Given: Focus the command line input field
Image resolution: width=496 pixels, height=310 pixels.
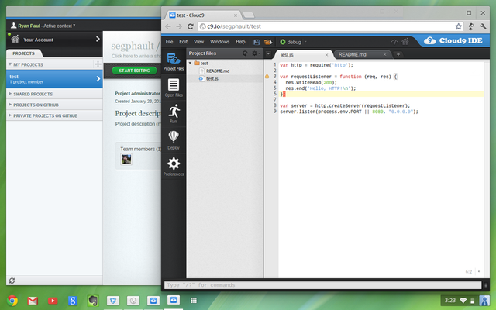Looking at the screenshot, I should [322, 285].
